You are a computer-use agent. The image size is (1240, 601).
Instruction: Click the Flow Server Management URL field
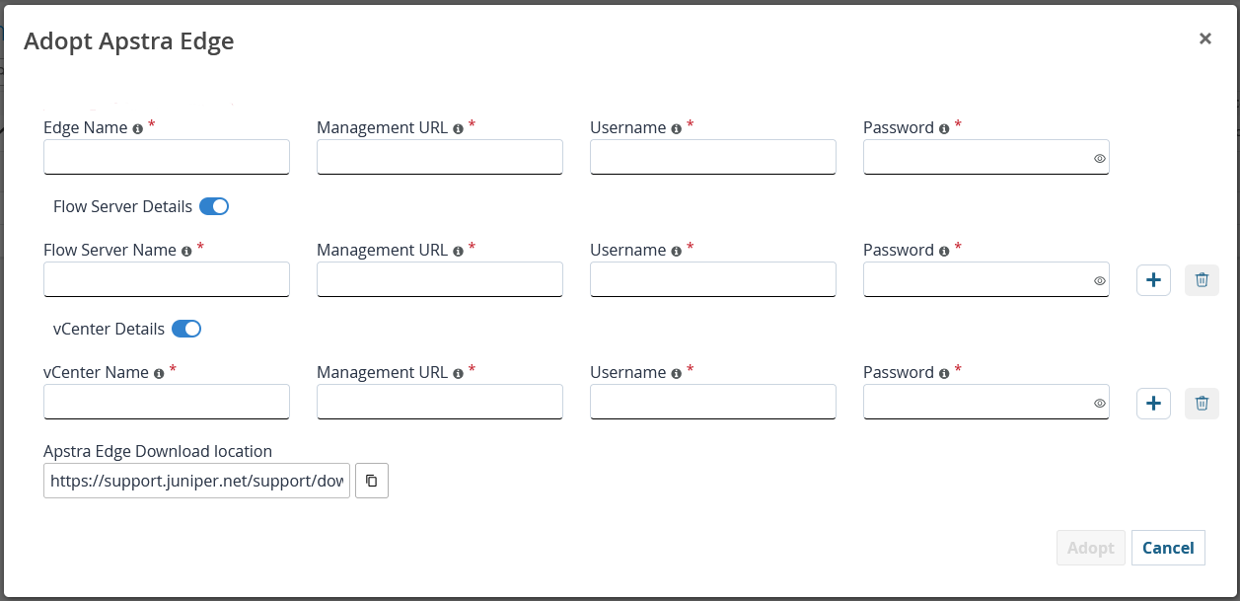(x=439, y=279)
